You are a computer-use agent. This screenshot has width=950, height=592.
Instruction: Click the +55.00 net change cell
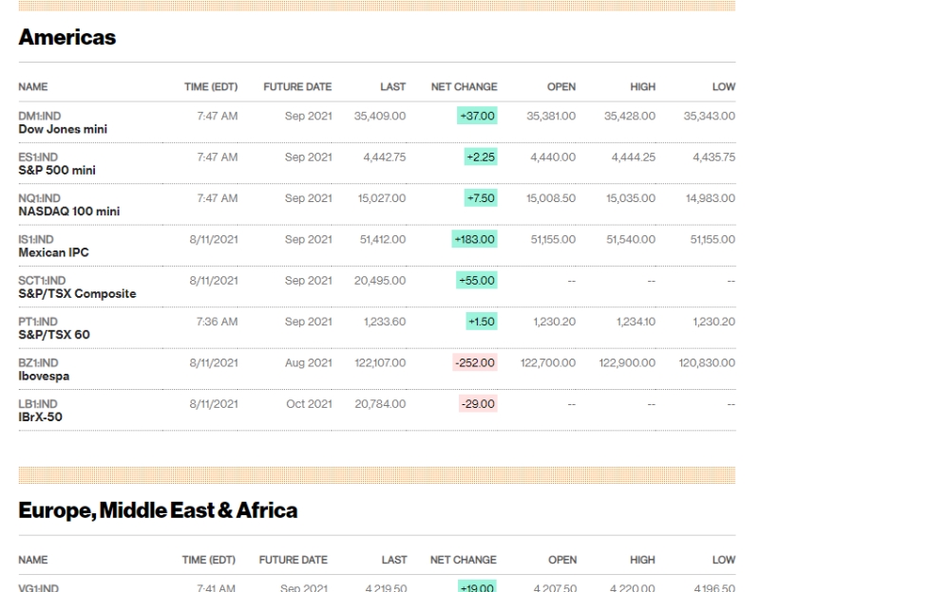(x=477, y=280)
